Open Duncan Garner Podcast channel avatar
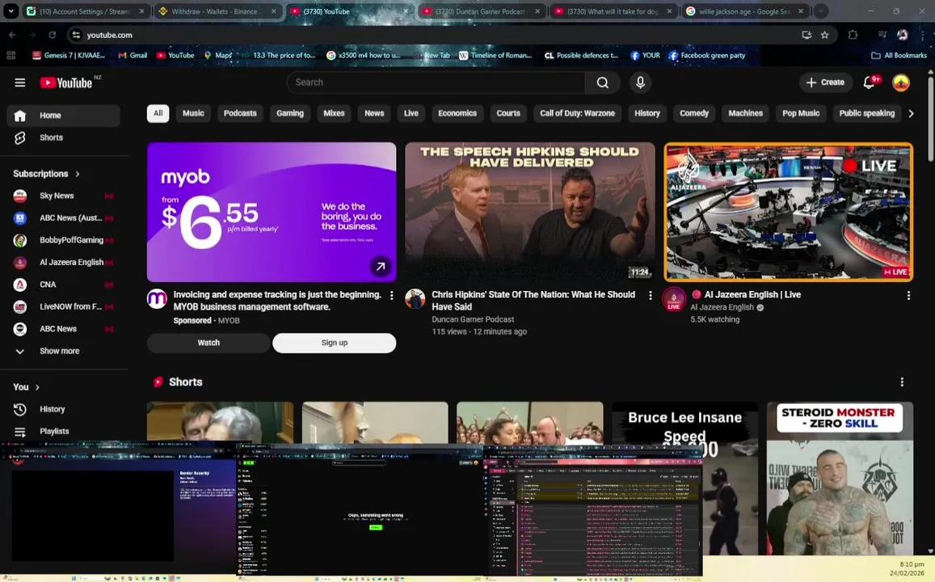 click(x=415, y=299)
